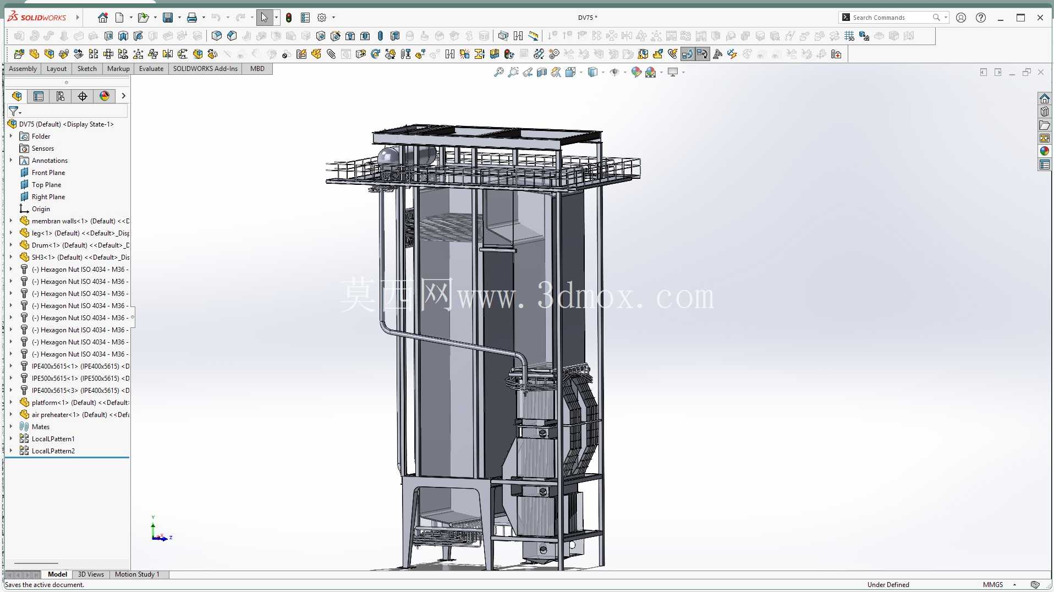Screen dimensions: 1054x592
Task: Click the Measure ruler icon in toolbar
Action: coord(533,36)
